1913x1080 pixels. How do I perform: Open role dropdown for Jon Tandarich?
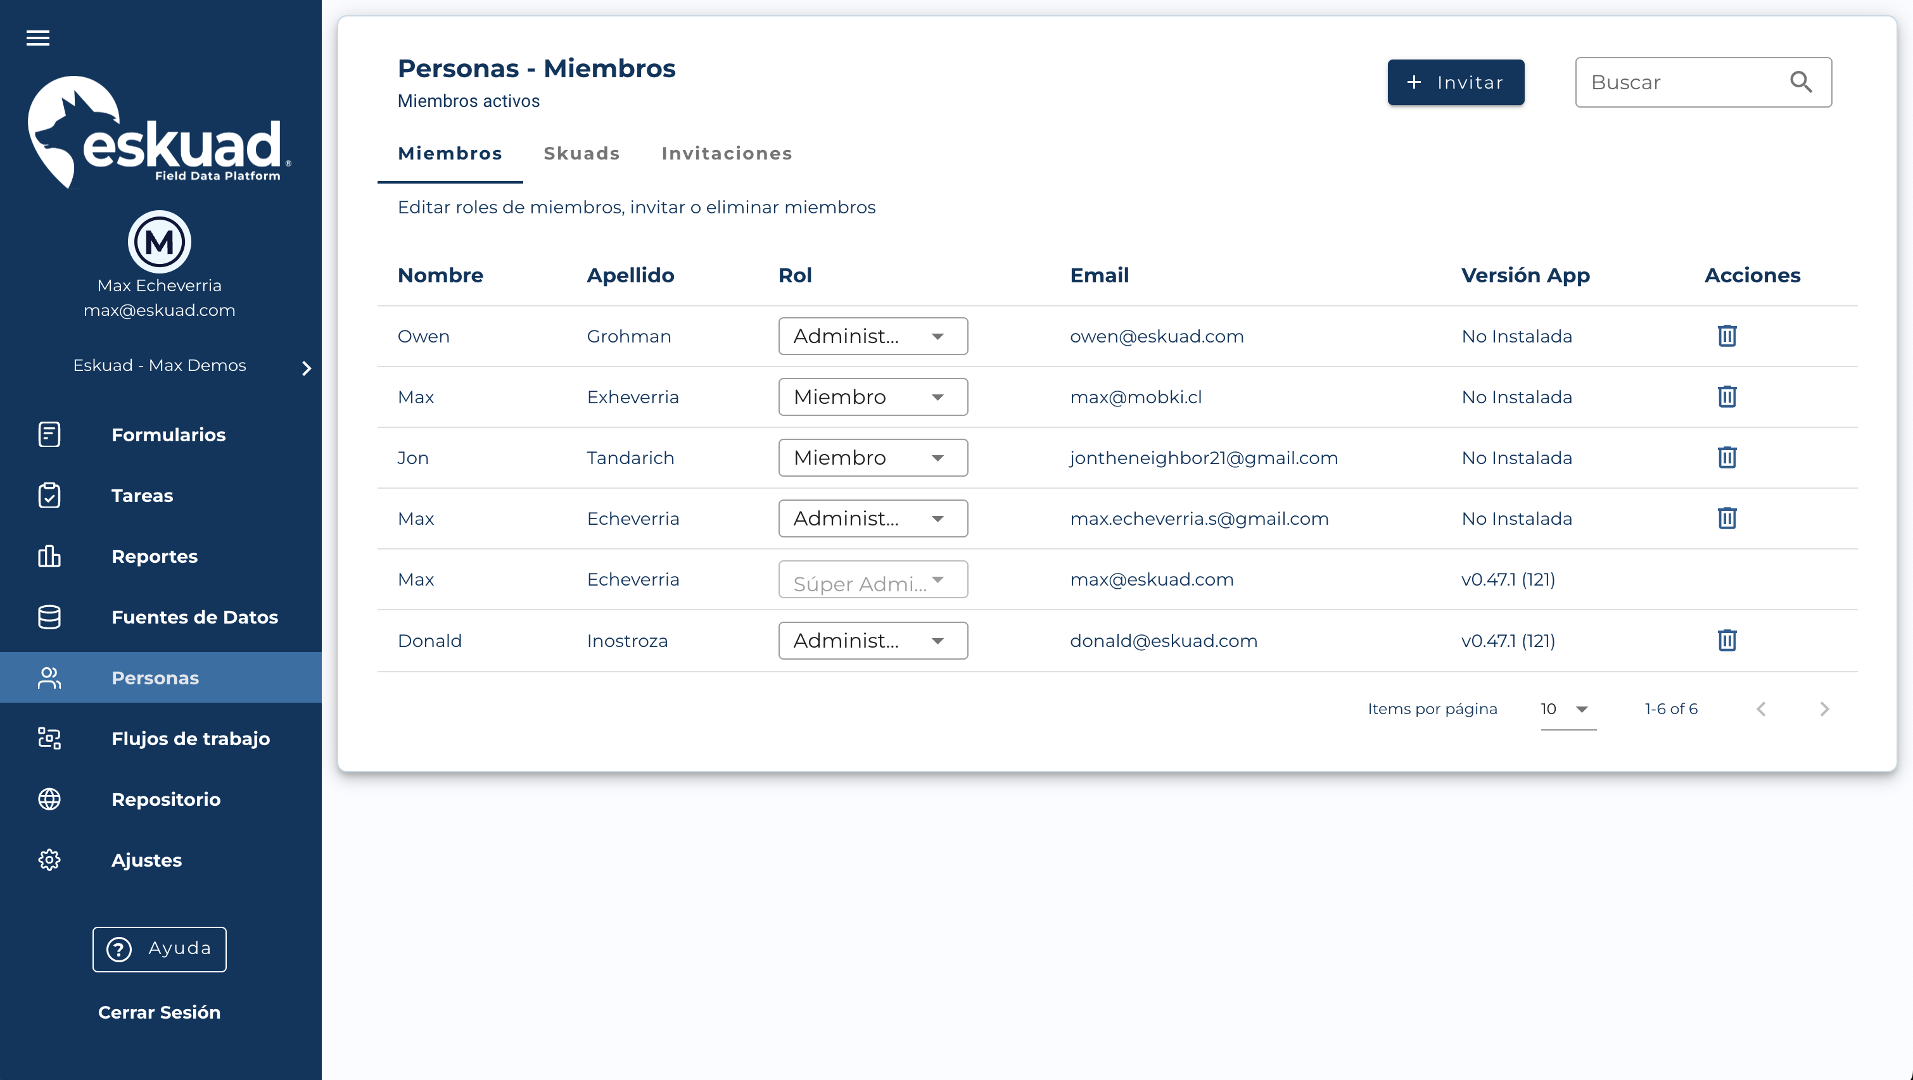pyautogui.click(x=873, y=458)
